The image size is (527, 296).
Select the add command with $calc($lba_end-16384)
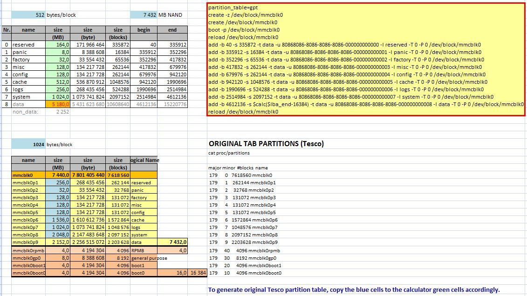pyautogui.click(x=366, y=104)
